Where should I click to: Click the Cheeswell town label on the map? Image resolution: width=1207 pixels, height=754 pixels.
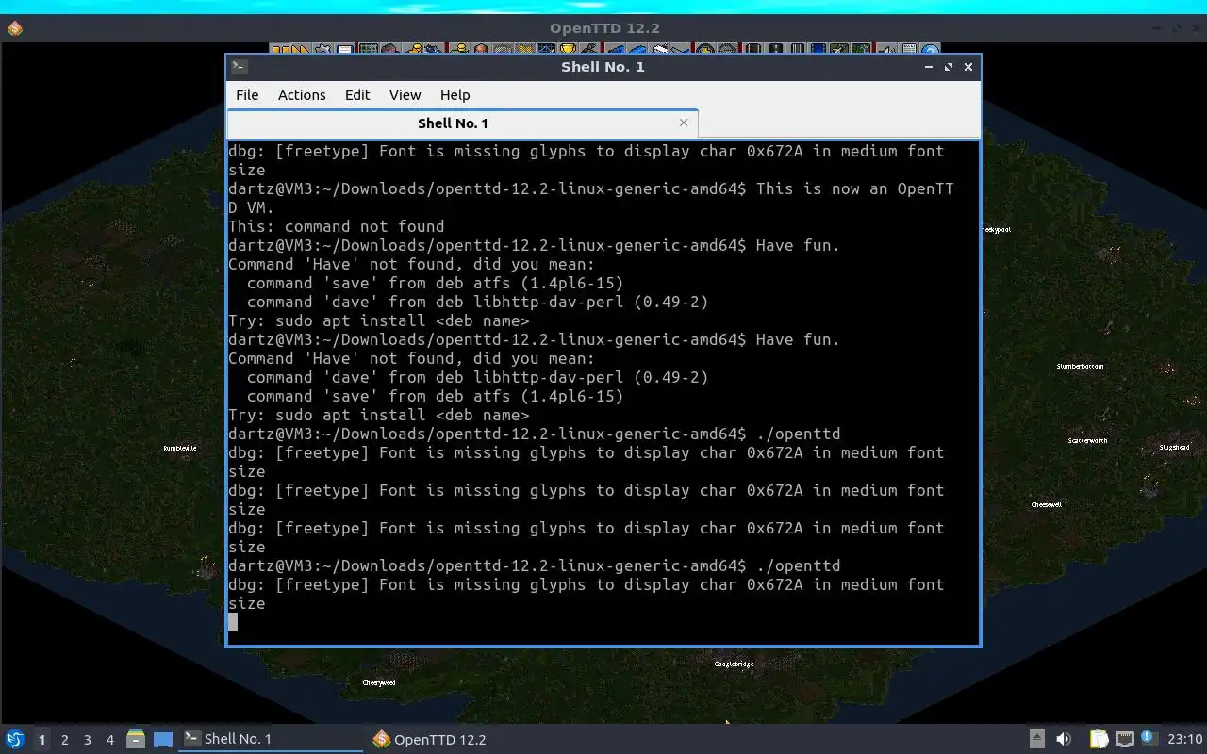1046,504
